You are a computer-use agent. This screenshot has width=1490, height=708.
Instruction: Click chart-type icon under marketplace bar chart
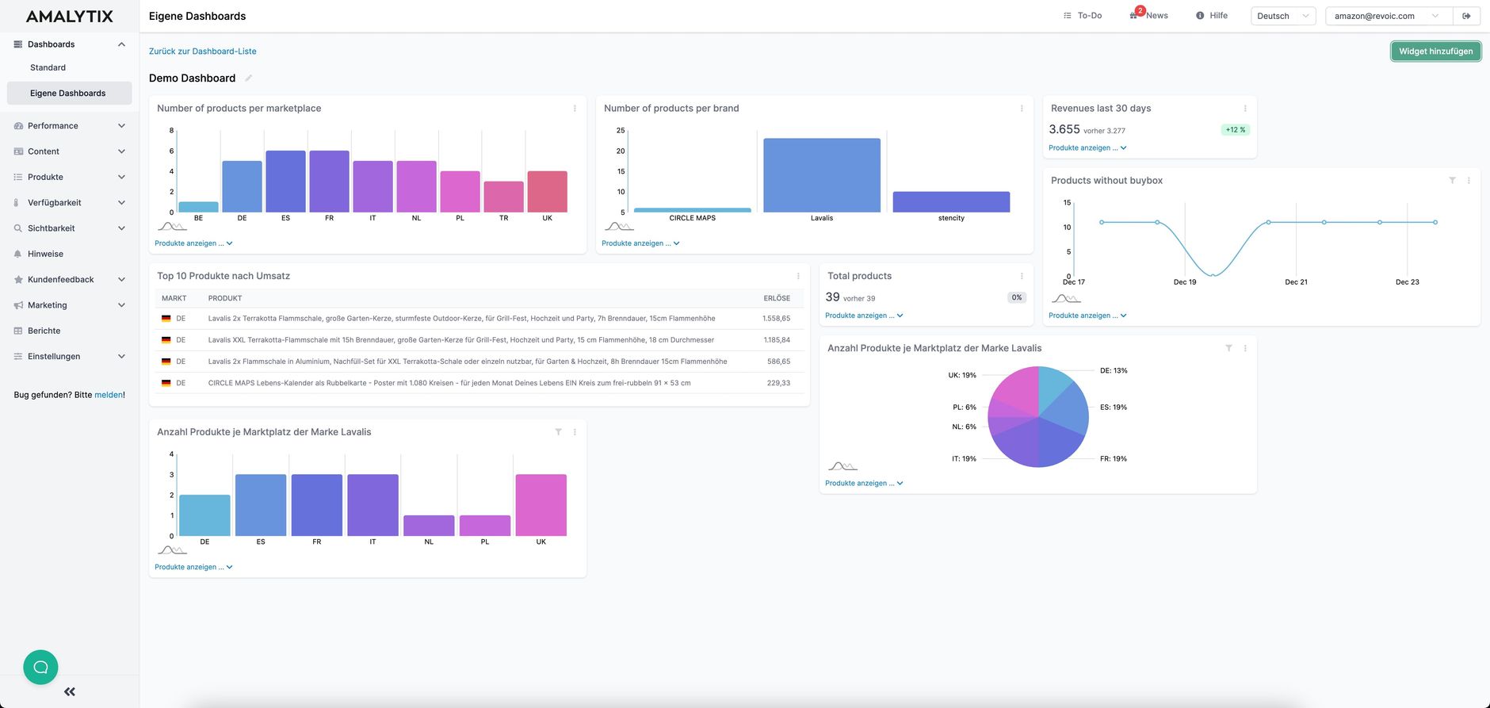pyautogui.click(x=172, y=227)
